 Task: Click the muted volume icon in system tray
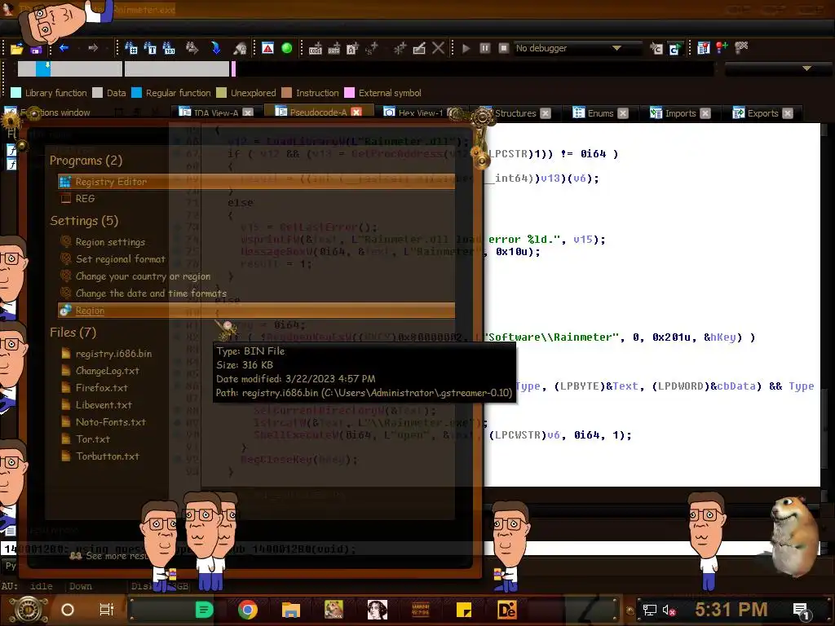coord(669,610)
